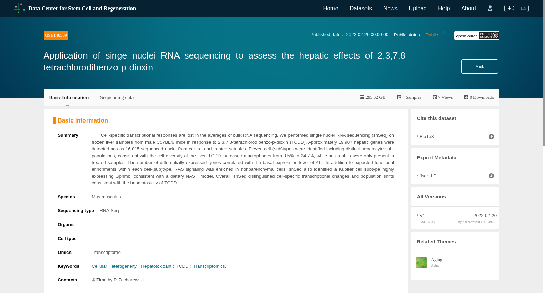Image resolution: width=545 pixels, height=293 pixels.
Task: Click the Data Center site logo icon
Action: click(20, 8)
